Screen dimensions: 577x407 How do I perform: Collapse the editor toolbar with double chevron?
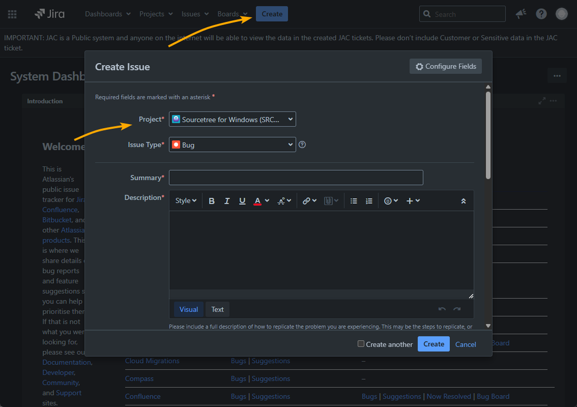(463, 201)
